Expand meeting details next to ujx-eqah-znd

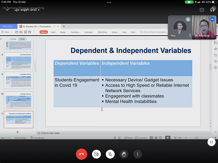(39, 10)
